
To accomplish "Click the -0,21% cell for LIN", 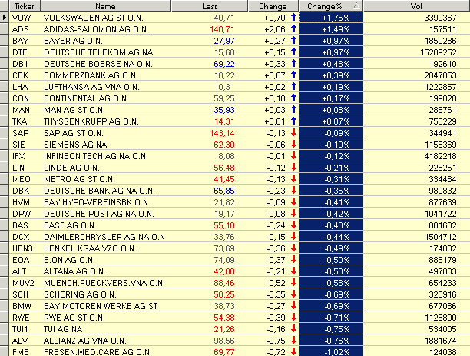I will point(331,168).
